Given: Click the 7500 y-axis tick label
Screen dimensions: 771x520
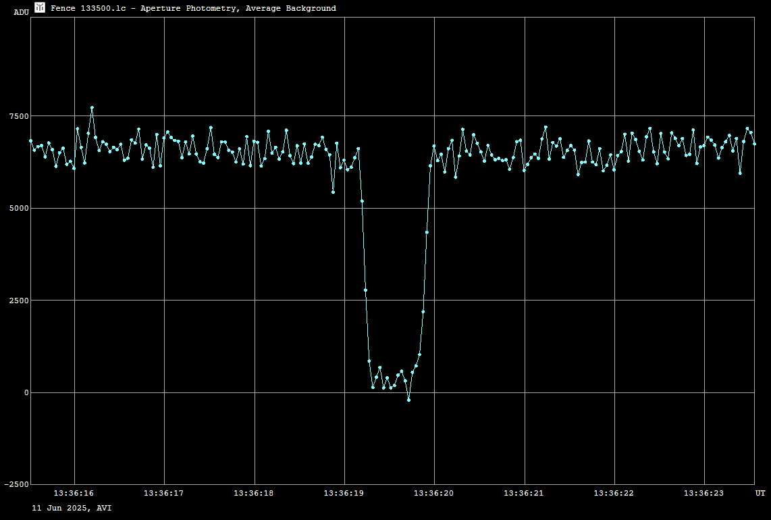Looking at the screenshot, I should [19, 116].
